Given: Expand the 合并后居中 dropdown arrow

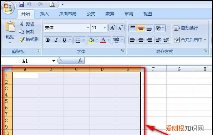Looking at the screenshot, I should [205, 40].
